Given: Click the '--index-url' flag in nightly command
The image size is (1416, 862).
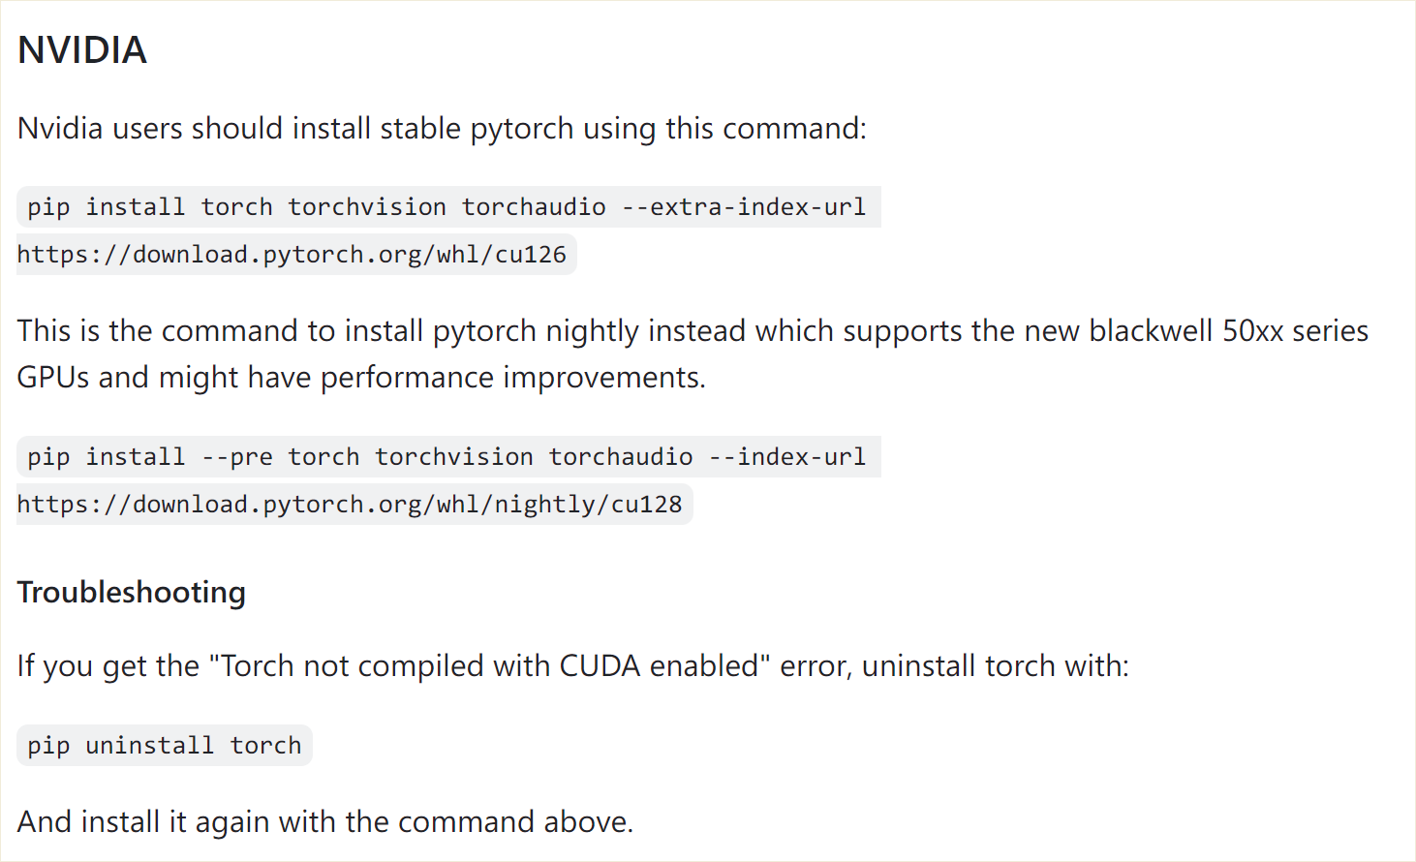Looking at the screenshot, I should [787, 457].
